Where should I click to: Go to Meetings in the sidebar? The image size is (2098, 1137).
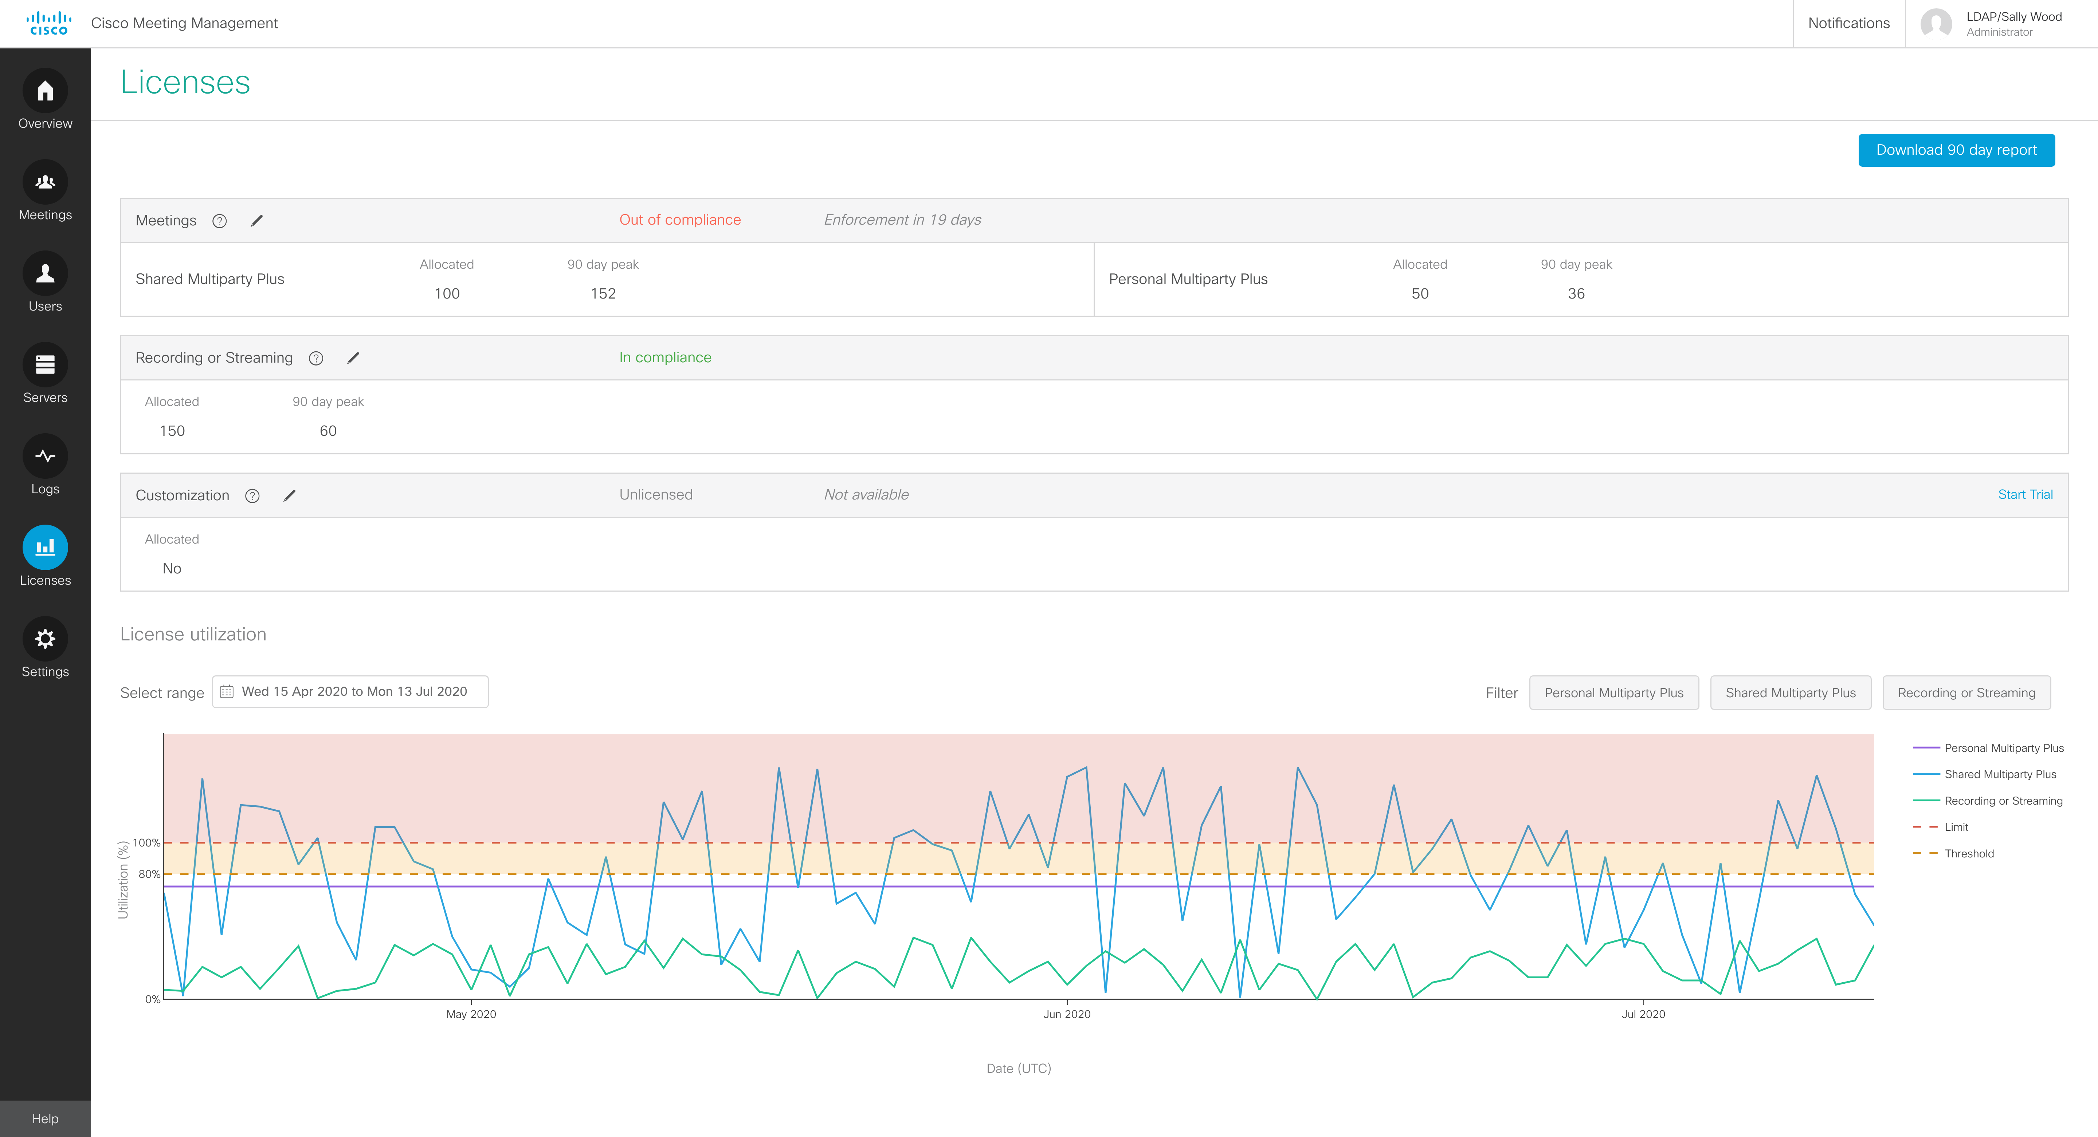45,191
